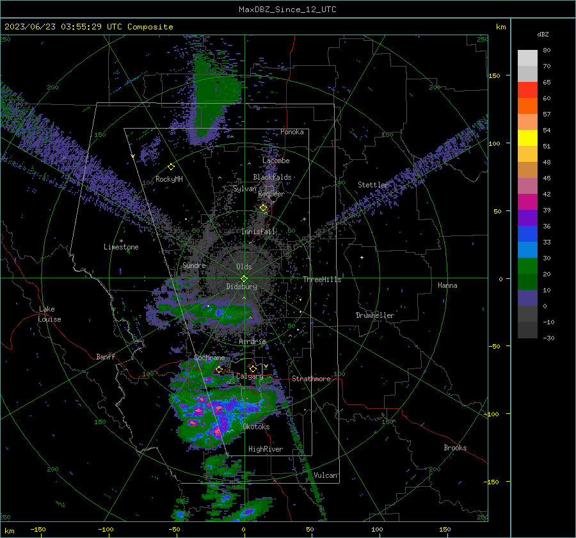Choose the green 20-30 dBZ legend swatch

527,265
